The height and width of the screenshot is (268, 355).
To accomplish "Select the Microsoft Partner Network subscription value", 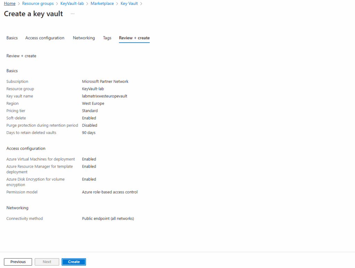I will click(x=105, y=81).
